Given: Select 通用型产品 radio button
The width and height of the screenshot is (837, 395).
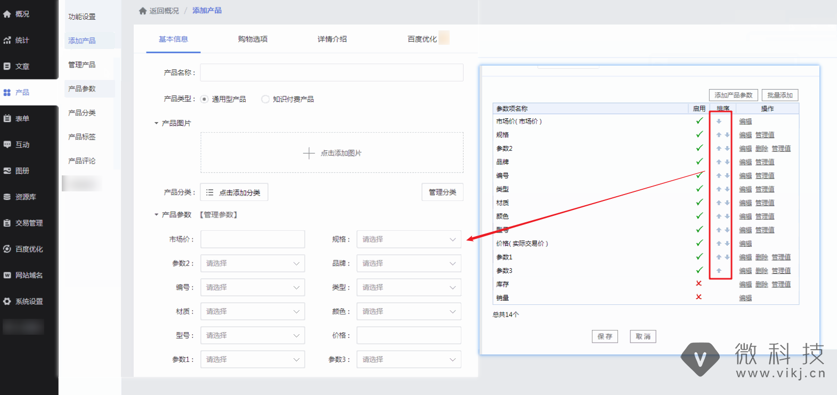Looking at the screenshot, I should coord(204,99).
